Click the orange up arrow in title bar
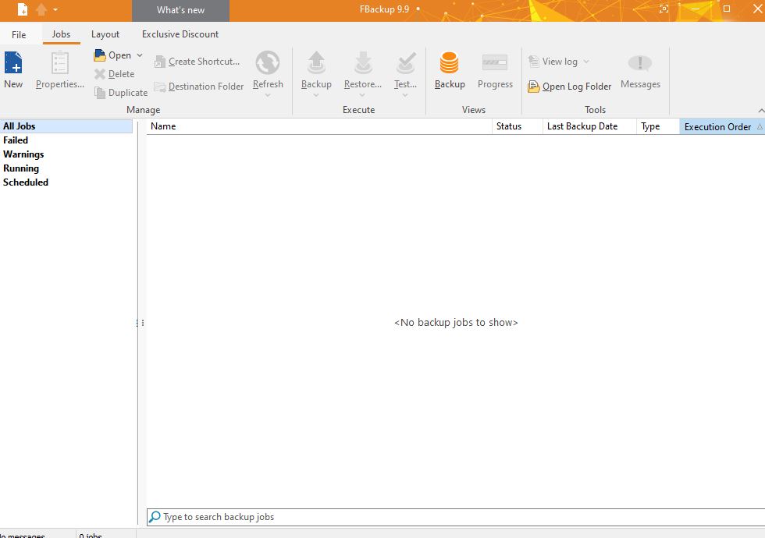Viewport: 765px width, 538px height. (x=41, y=9)
